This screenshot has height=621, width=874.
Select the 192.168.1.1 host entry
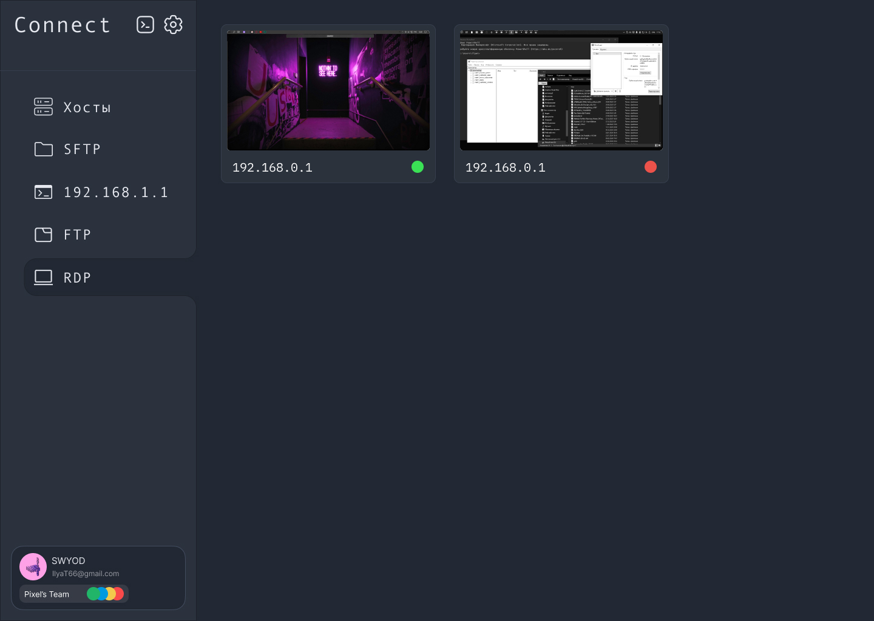click(x=116, y=192)
